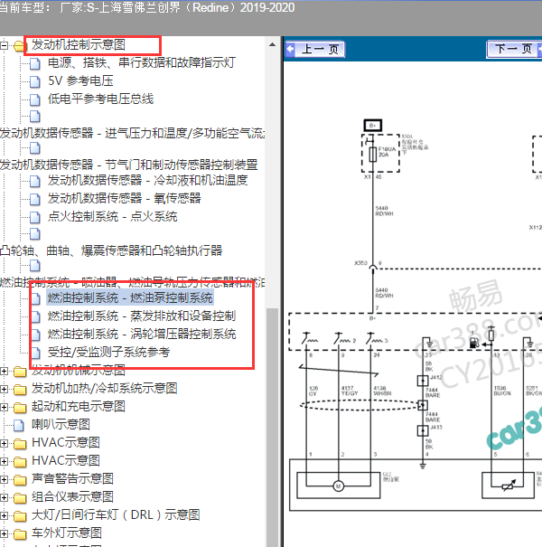Select 电源、搭铁、串行数据和故障指示灯 item
This screenshot has height=547, width=542.
[142, 62]
